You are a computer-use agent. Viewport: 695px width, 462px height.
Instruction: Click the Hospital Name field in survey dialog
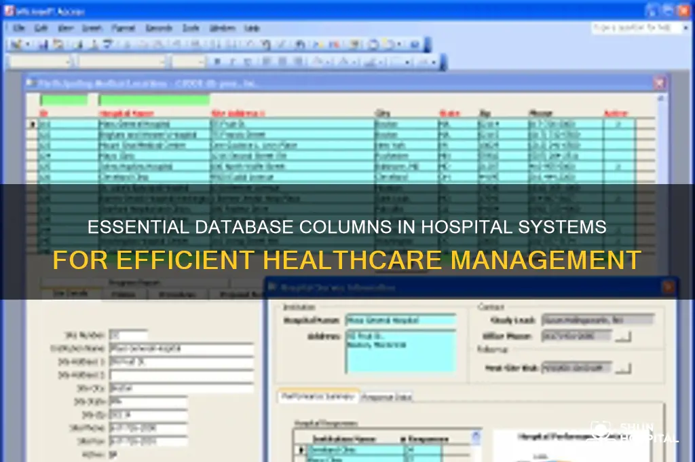[400, 321]
